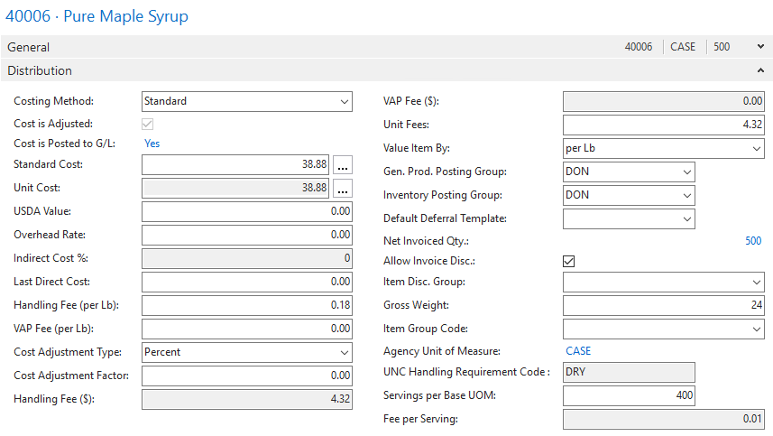The width and height of the screenshot is (773, 436).
Task: Click the Agency Unit of Measure CASE link
Action: click(x=578, y=351)
